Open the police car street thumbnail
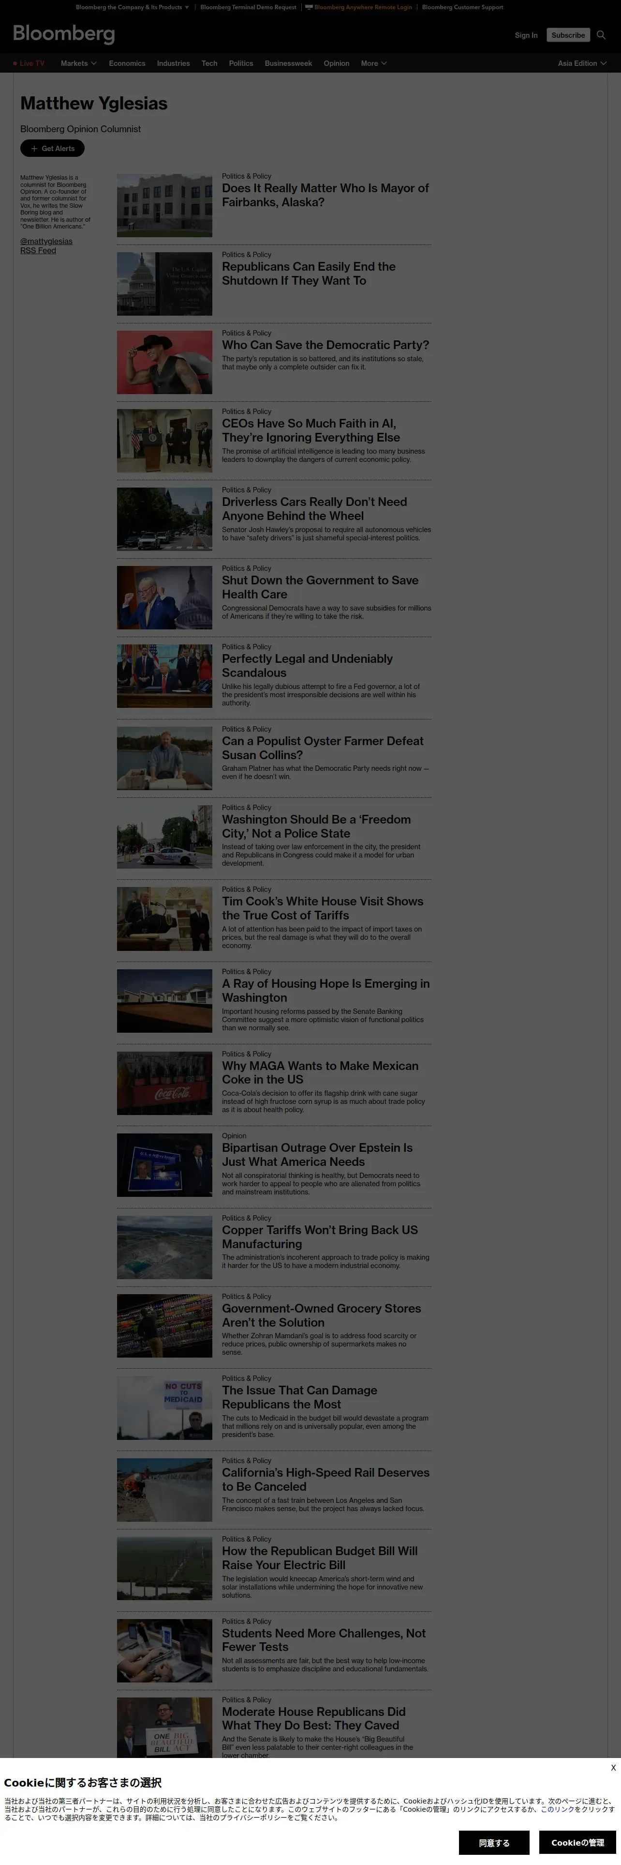 tap(165, 836)
